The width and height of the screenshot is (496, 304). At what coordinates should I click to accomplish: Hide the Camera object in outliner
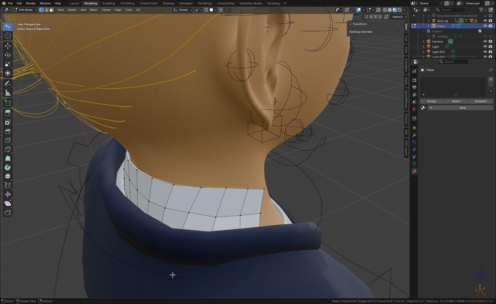click(x=485, y=41)
